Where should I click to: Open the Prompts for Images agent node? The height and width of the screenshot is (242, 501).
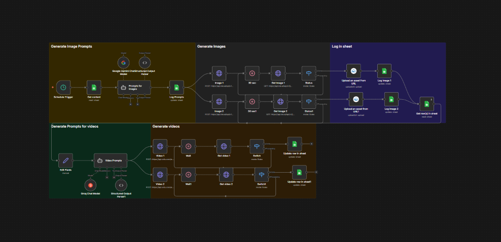[x=134, y=88]
